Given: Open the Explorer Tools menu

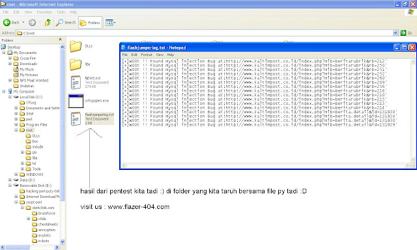Looking at the screenshot, I should [x=61, y=12].
